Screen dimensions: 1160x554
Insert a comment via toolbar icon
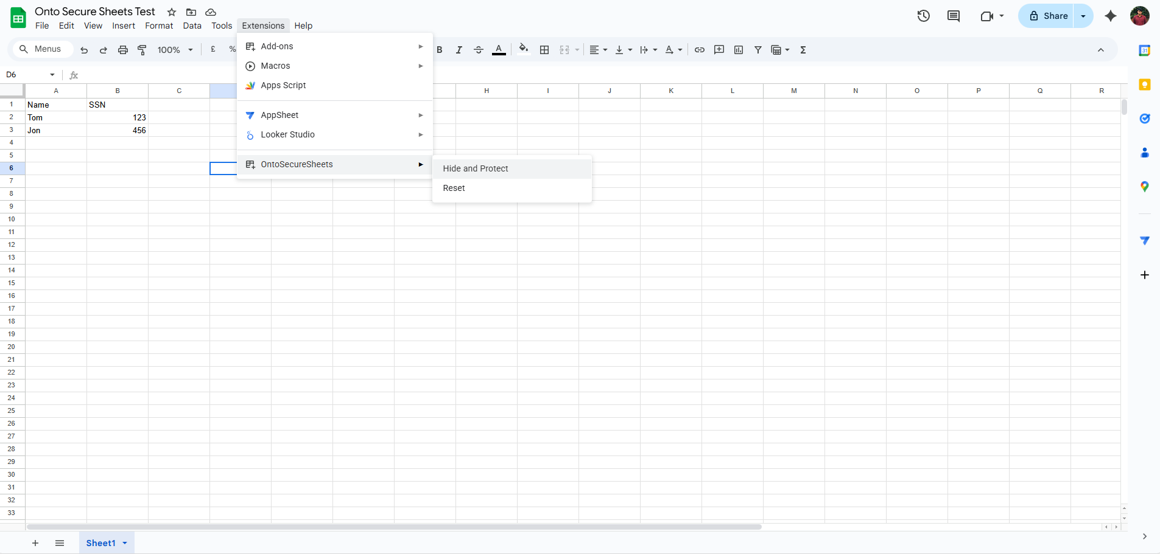point(719,50)
